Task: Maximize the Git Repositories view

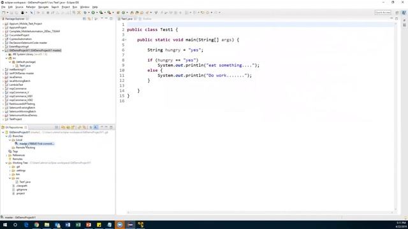Action: click(111, 127)
